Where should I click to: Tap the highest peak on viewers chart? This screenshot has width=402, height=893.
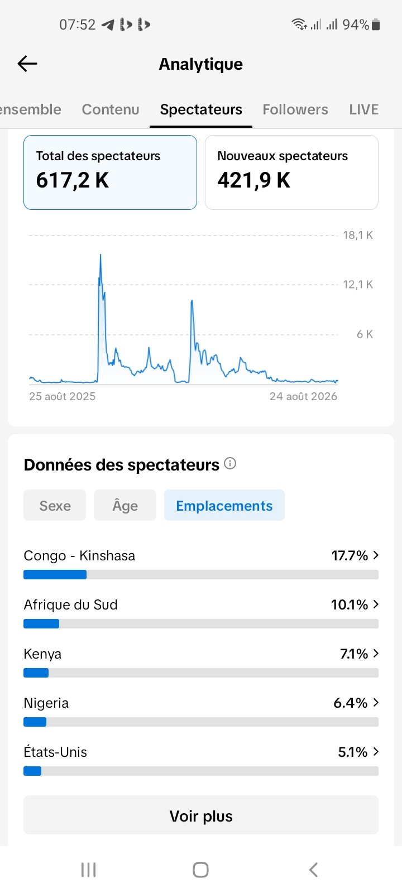(100, 257)
